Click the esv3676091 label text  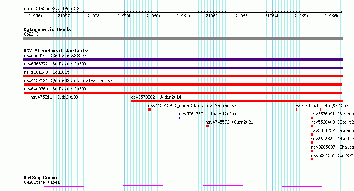[333, 114]
